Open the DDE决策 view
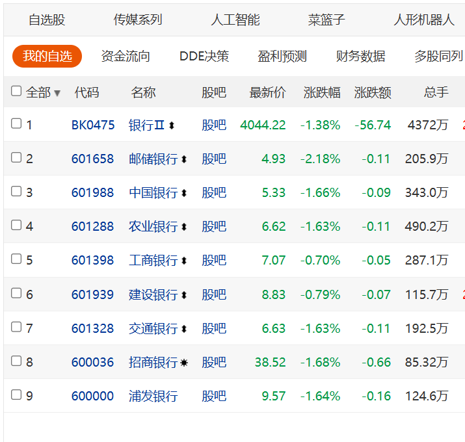The image size is (465, 442). 204,56
